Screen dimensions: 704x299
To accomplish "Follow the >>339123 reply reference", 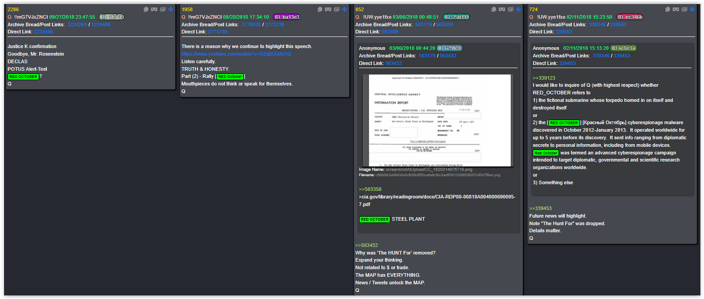I will [x=544, y=78].
